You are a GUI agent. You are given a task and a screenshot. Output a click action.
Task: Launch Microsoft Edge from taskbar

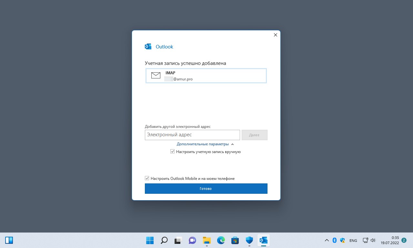(x=221, y=240)
